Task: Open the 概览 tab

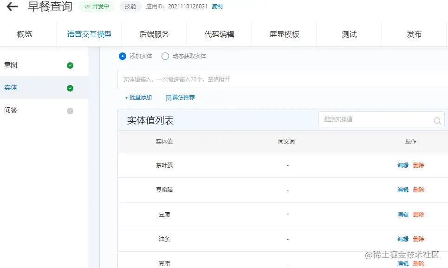Action: [x=24, y=34]
